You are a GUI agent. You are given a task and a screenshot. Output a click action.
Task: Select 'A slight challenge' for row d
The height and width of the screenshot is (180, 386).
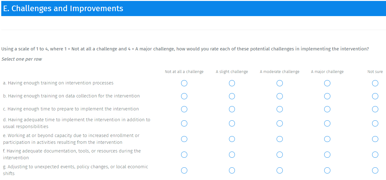(x=232, y=123)
